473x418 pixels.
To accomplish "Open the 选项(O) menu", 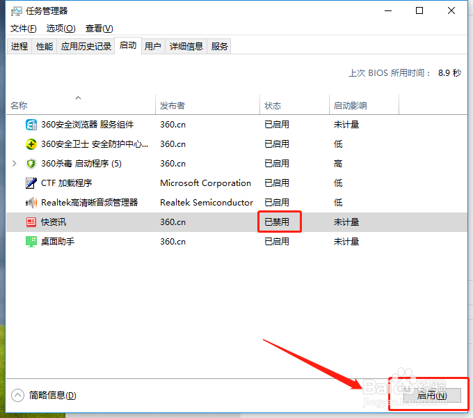I will click(x=61, y=29).
